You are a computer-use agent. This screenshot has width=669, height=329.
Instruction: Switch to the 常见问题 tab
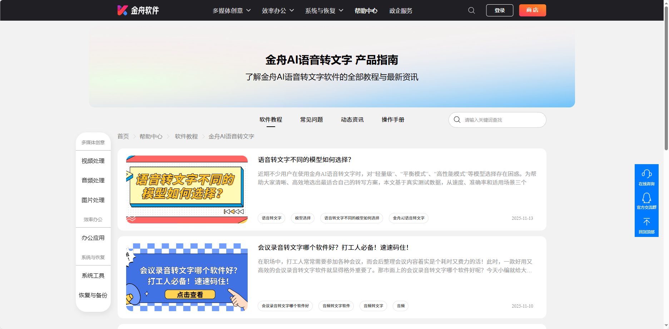(x=311, y=120)
